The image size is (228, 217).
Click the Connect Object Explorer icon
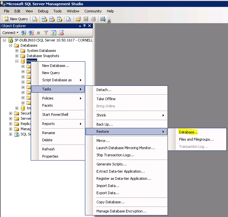tap(24, 33)
